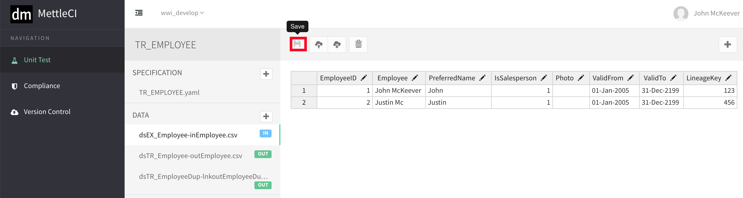This screenshot has height=198, width=743.
Task: Click pencil icon next to LineageKey
Action: [728, 78]
